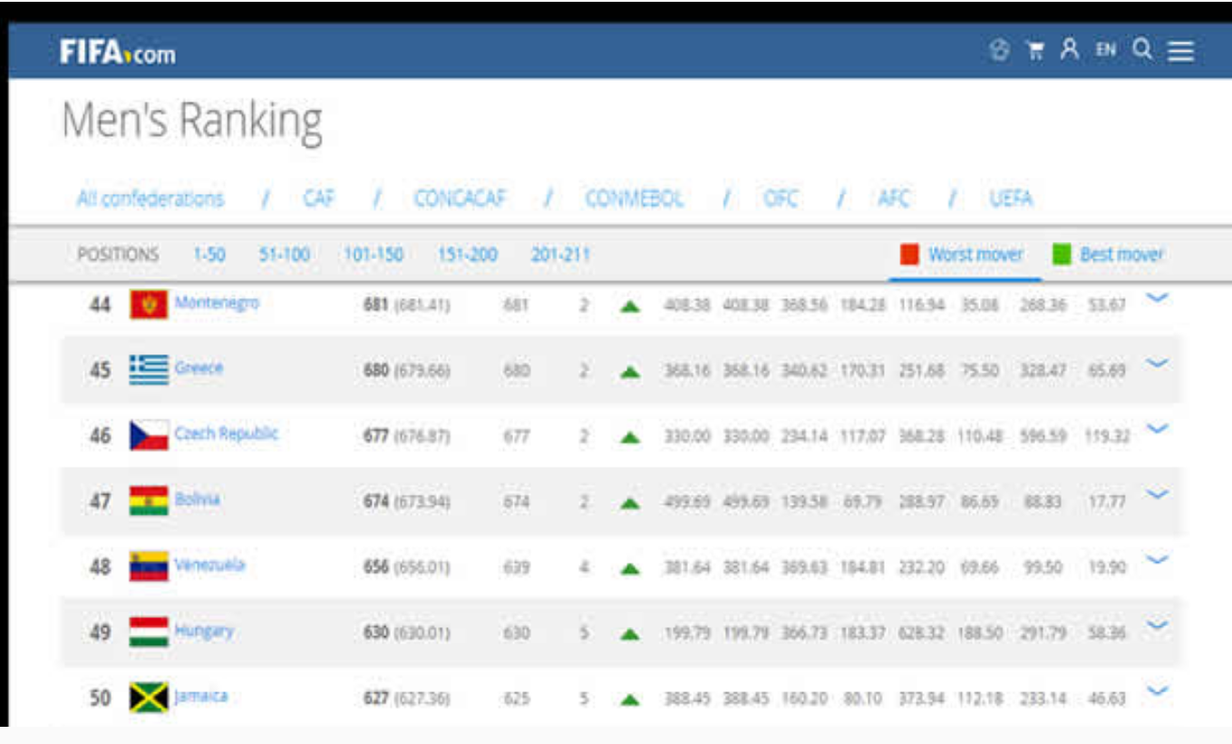Click green up arrow in Jamaica row
Image resolution: width=1232 pixels, height=744 pixels.
[630, 700]
